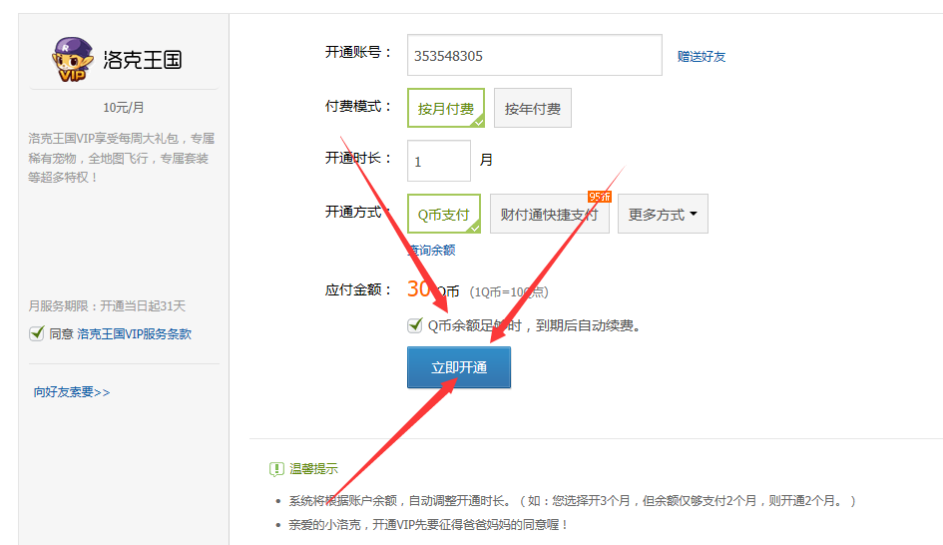Choose 财付通快捷支付 payment method
This screenshot has height=545, width=943.
549,214
